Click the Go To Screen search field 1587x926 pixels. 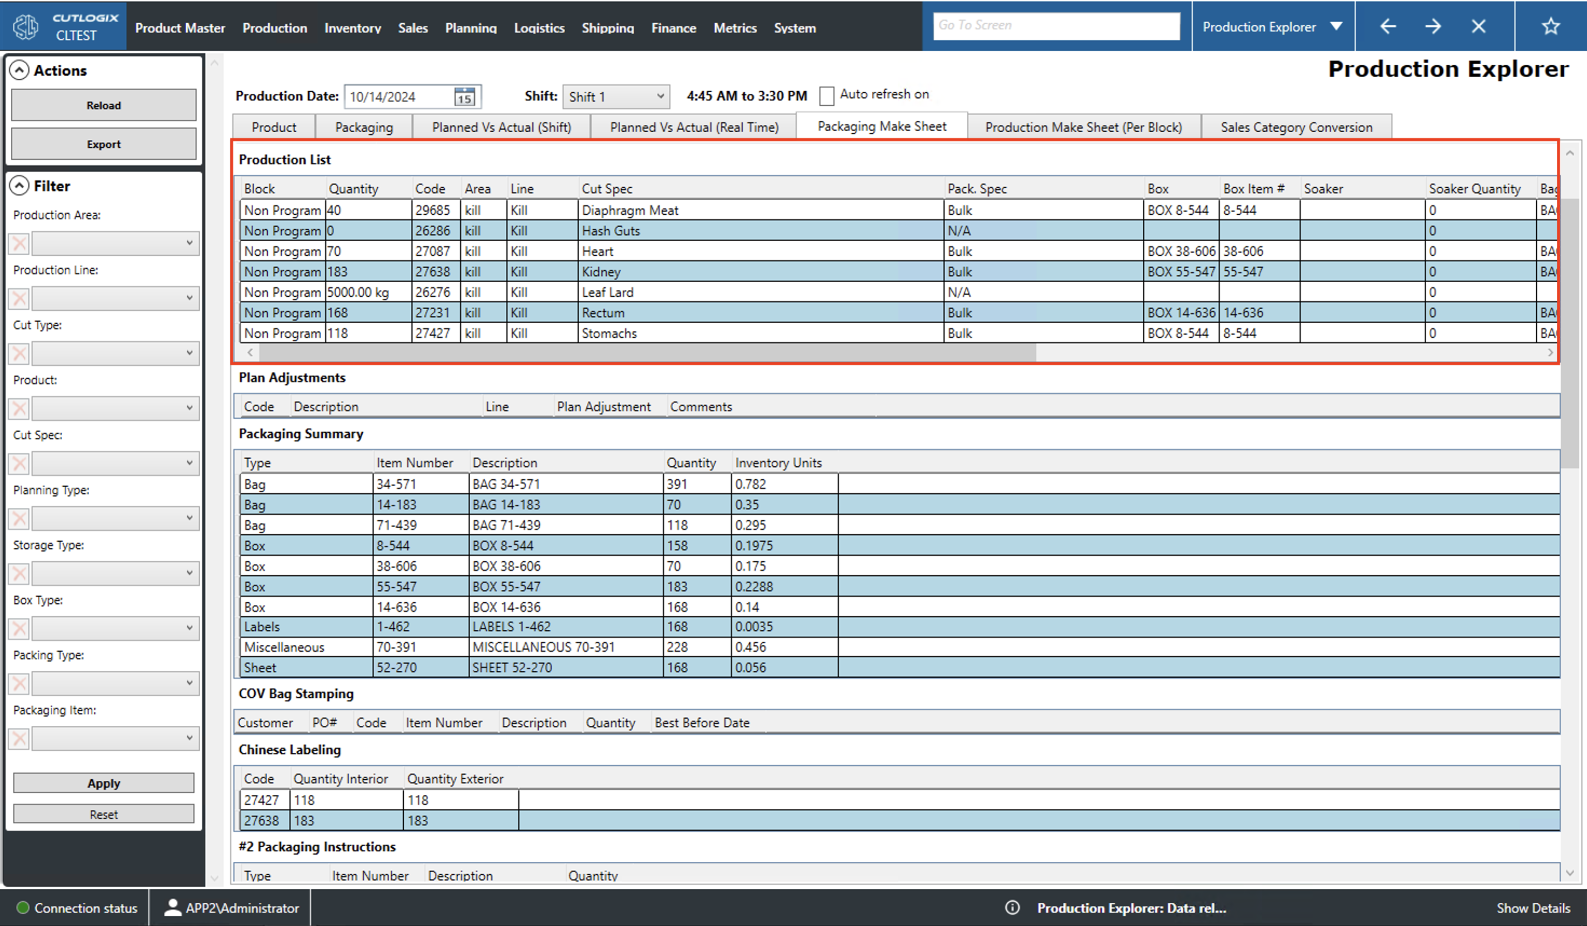click(x=1057, y=25)
